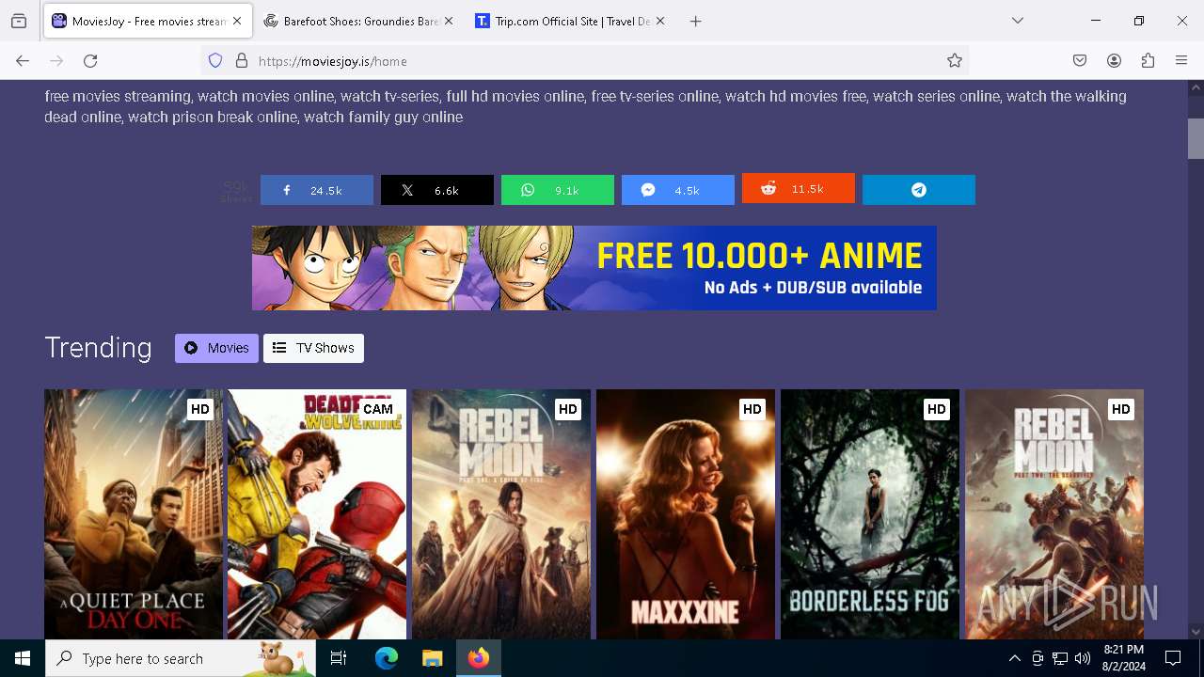Open Task View on taskbar
Screen dimensions: 1204x677
coord(339,658)
